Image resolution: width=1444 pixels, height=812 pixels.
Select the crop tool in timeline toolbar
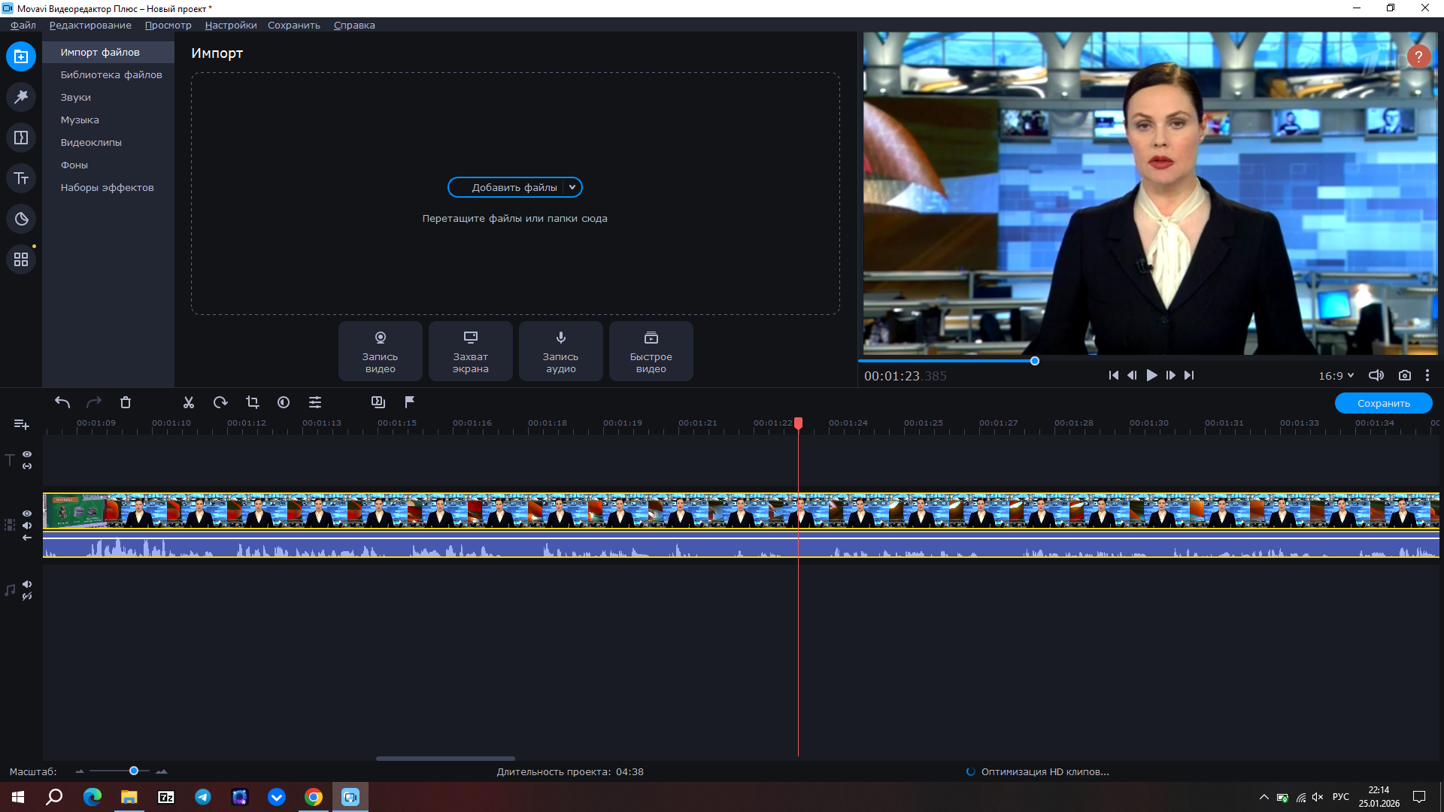tap(253, 403)
